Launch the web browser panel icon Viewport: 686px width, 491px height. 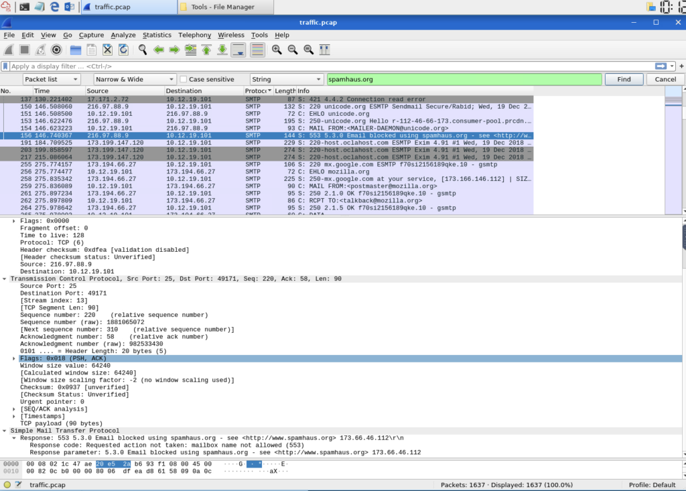(54, 7)
